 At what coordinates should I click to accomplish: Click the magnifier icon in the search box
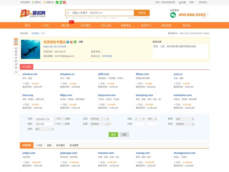(68, 13)
